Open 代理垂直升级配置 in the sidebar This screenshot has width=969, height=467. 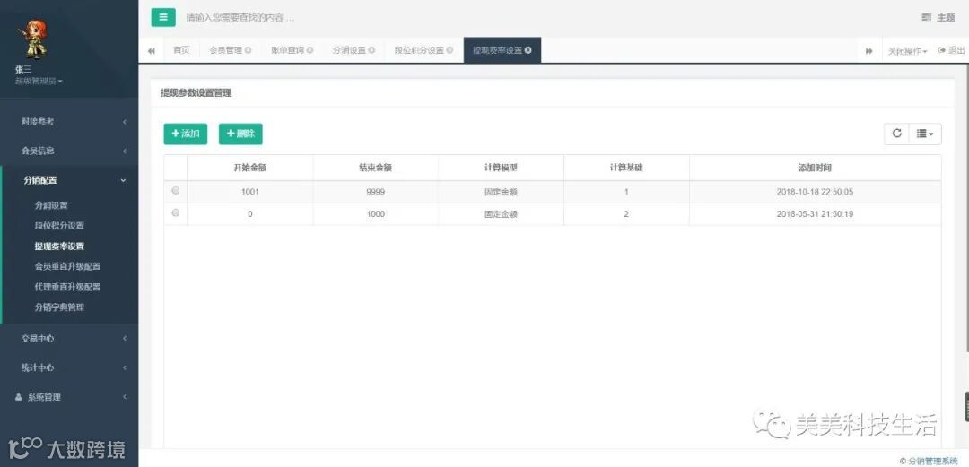tap(67, 287)
